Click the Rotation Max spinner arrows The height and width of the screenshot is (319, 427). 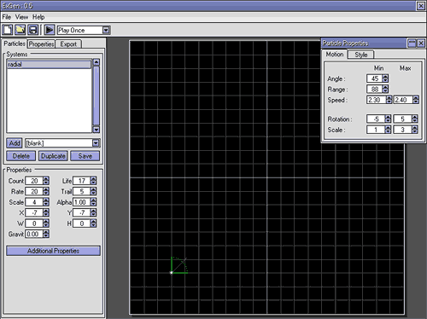[415, 119]
